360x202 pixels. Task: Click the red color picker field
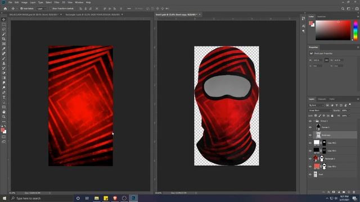pyautogui.click(x=333, y=30)
